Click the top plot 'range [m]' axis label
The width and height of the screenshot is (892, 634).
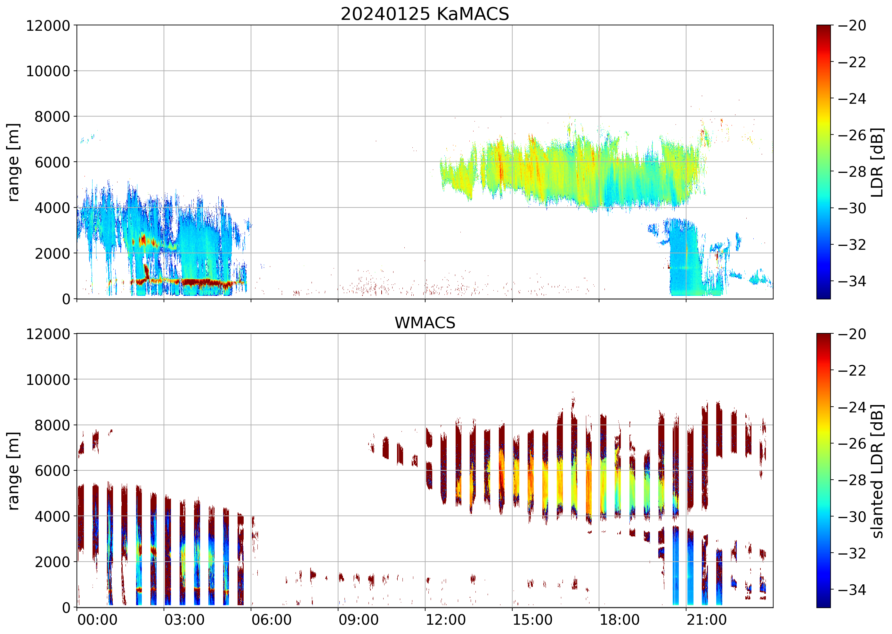tap(13, 162)
